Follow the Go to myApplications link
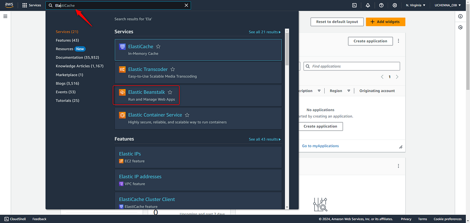470x223 pixels. pyautogui.click(x=320, y=146)
